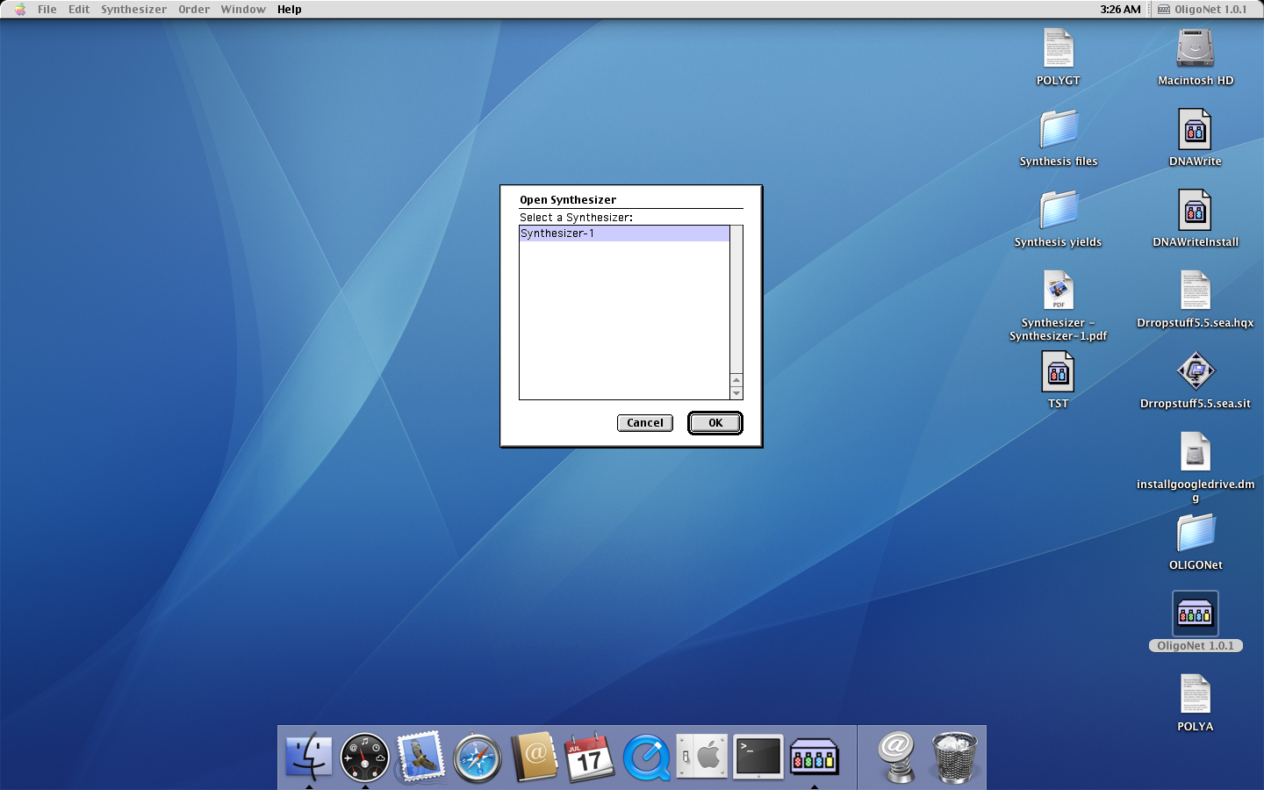Viewport: 1264px width, 790px height.
Task: Open Terminal from the dock
Action: [758, 757]
